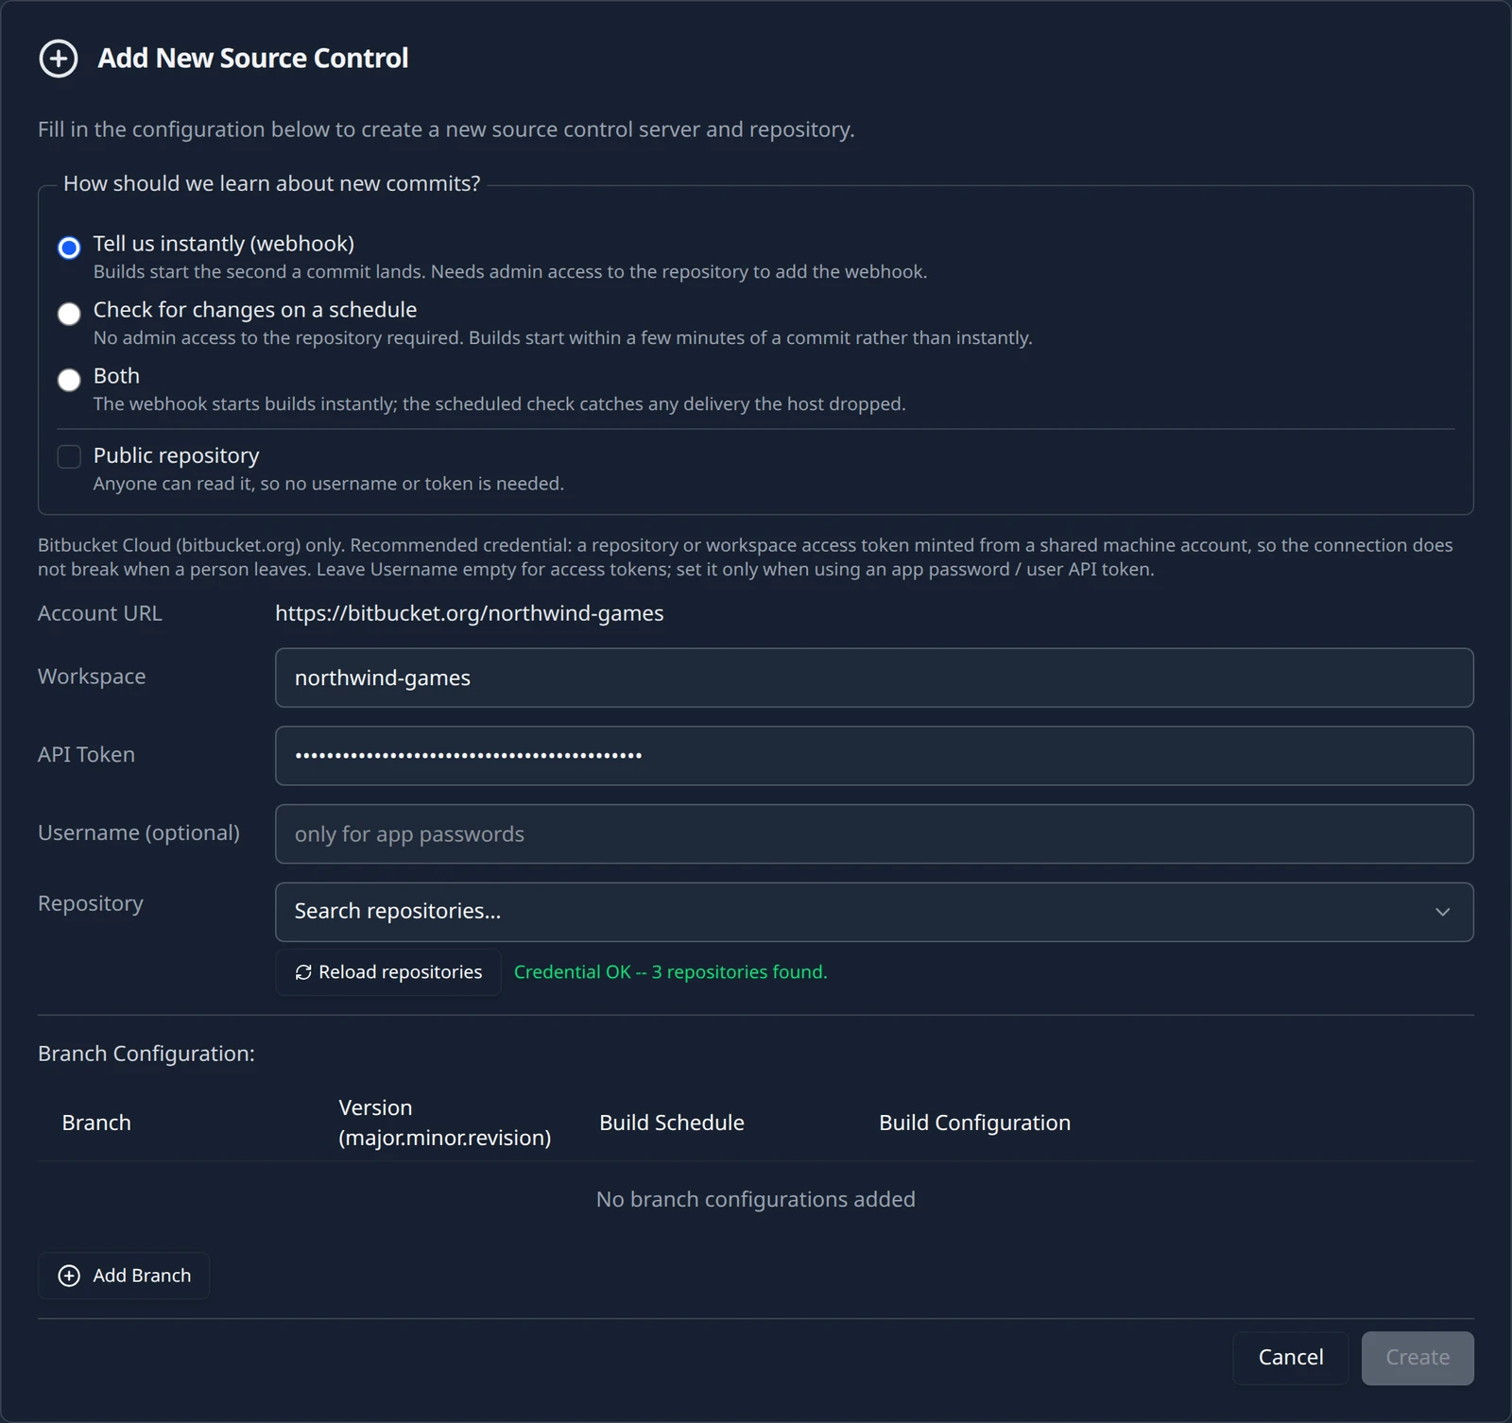Click the Workspace label
Image resolution: width=1512 pixels, height=1423 pixels.
point(92,677)
